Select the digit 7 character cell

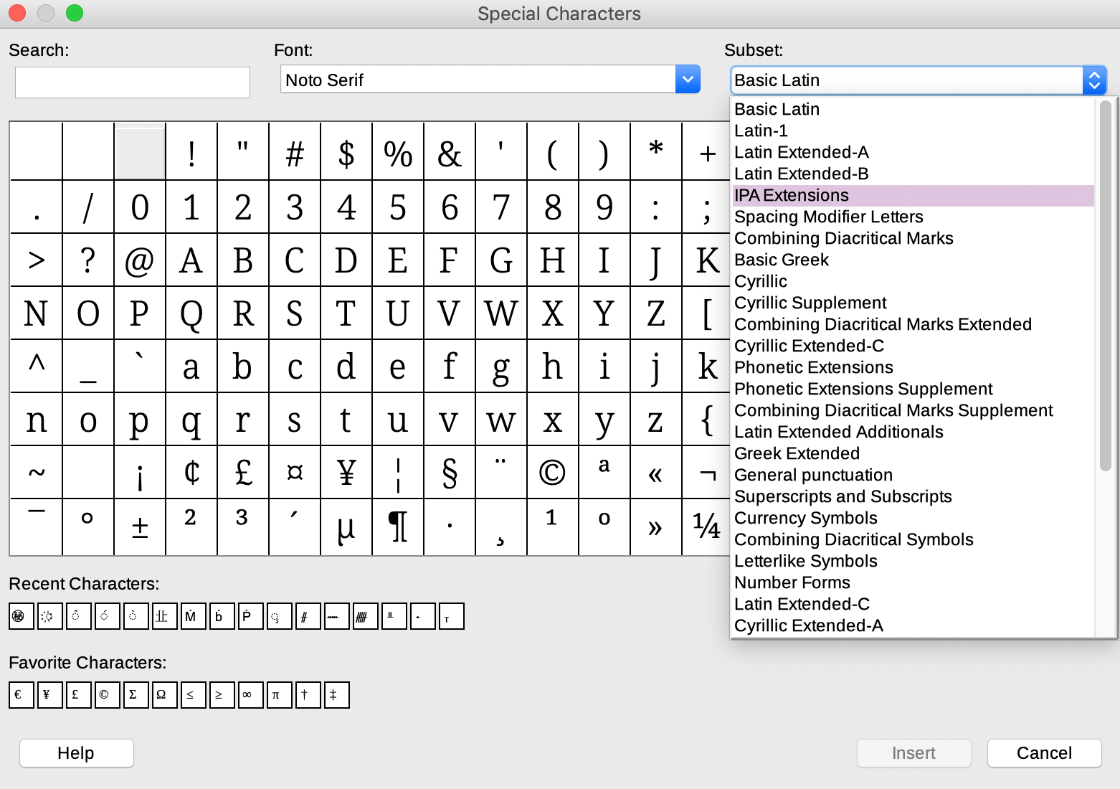(501, 207)
